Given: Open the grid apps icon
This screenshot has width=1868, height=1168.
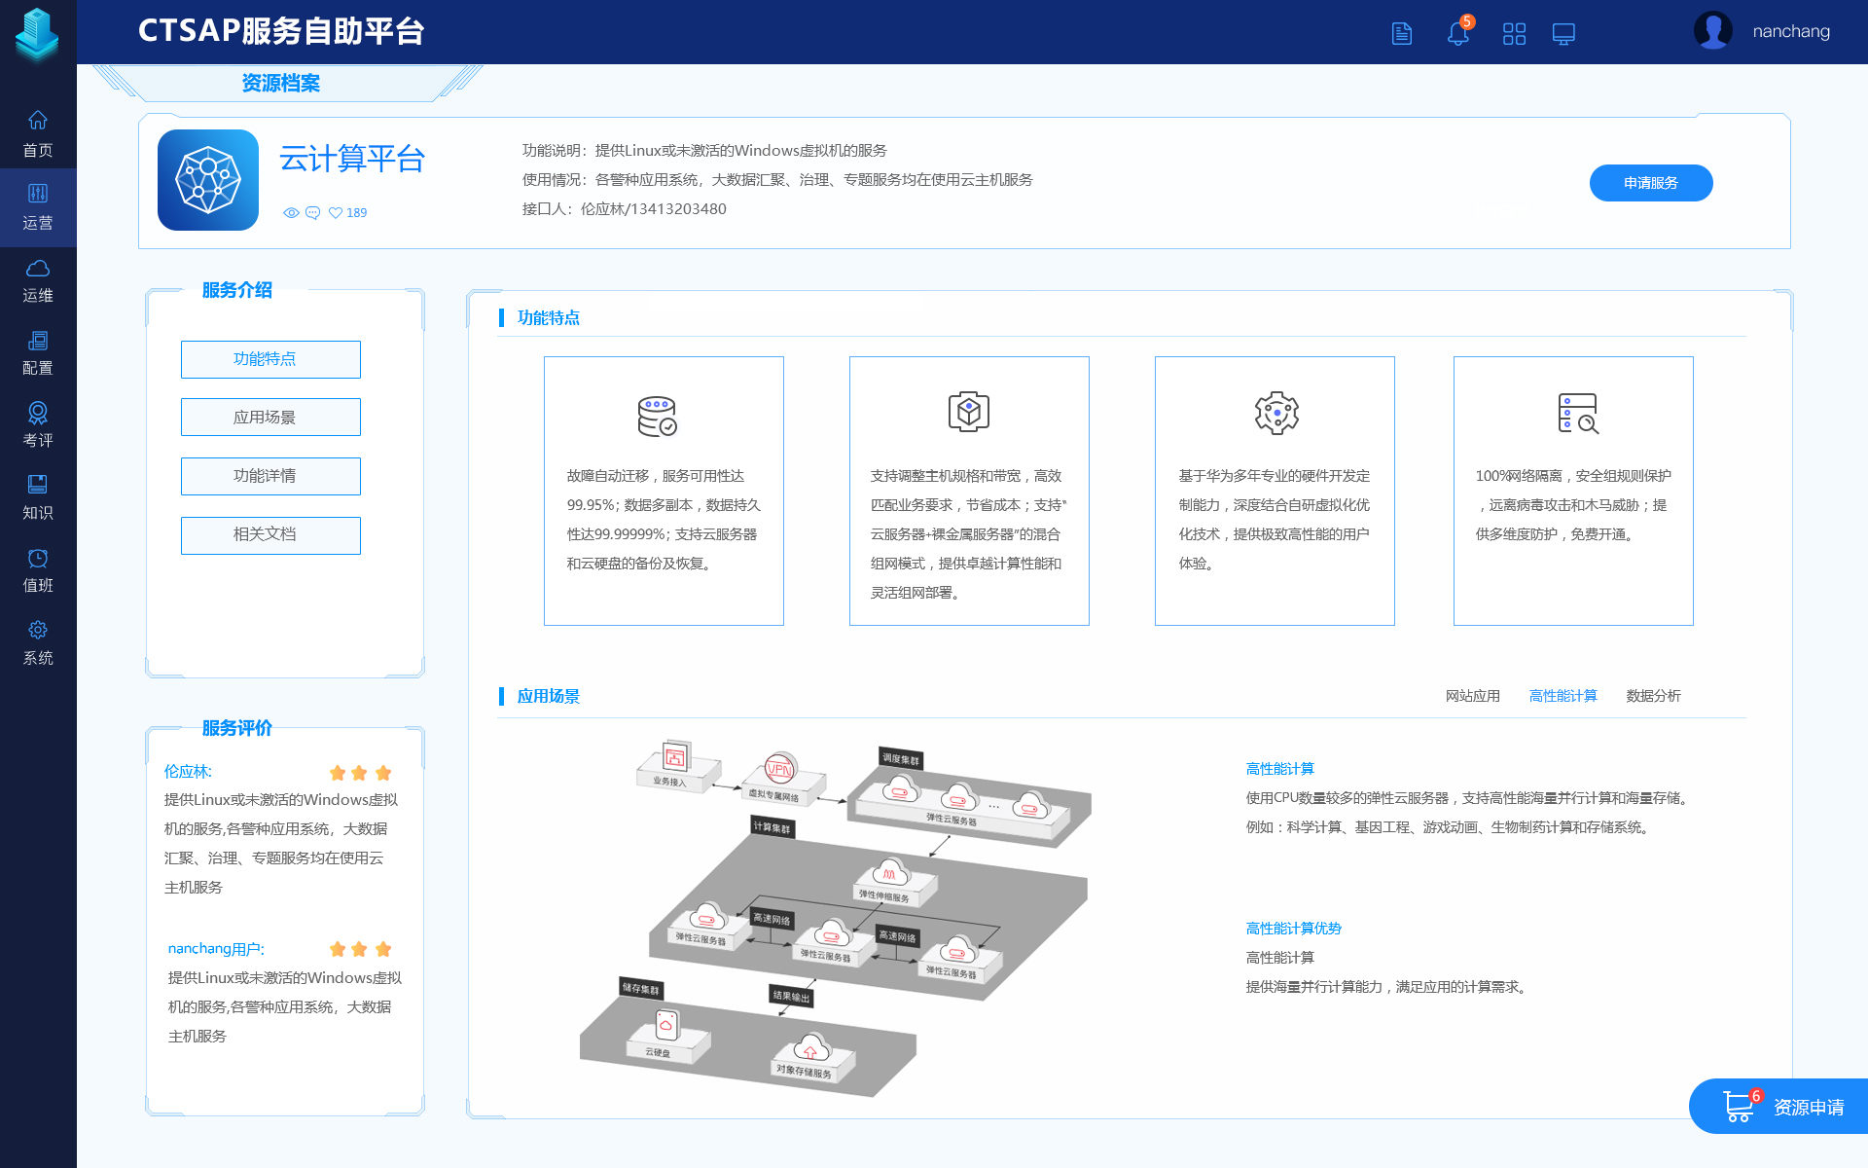Looking at the screenshot, I should point(1514,34).
